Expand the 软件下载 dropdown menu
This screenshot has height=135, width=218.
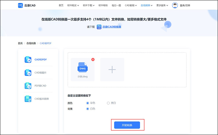click(89, 6)
